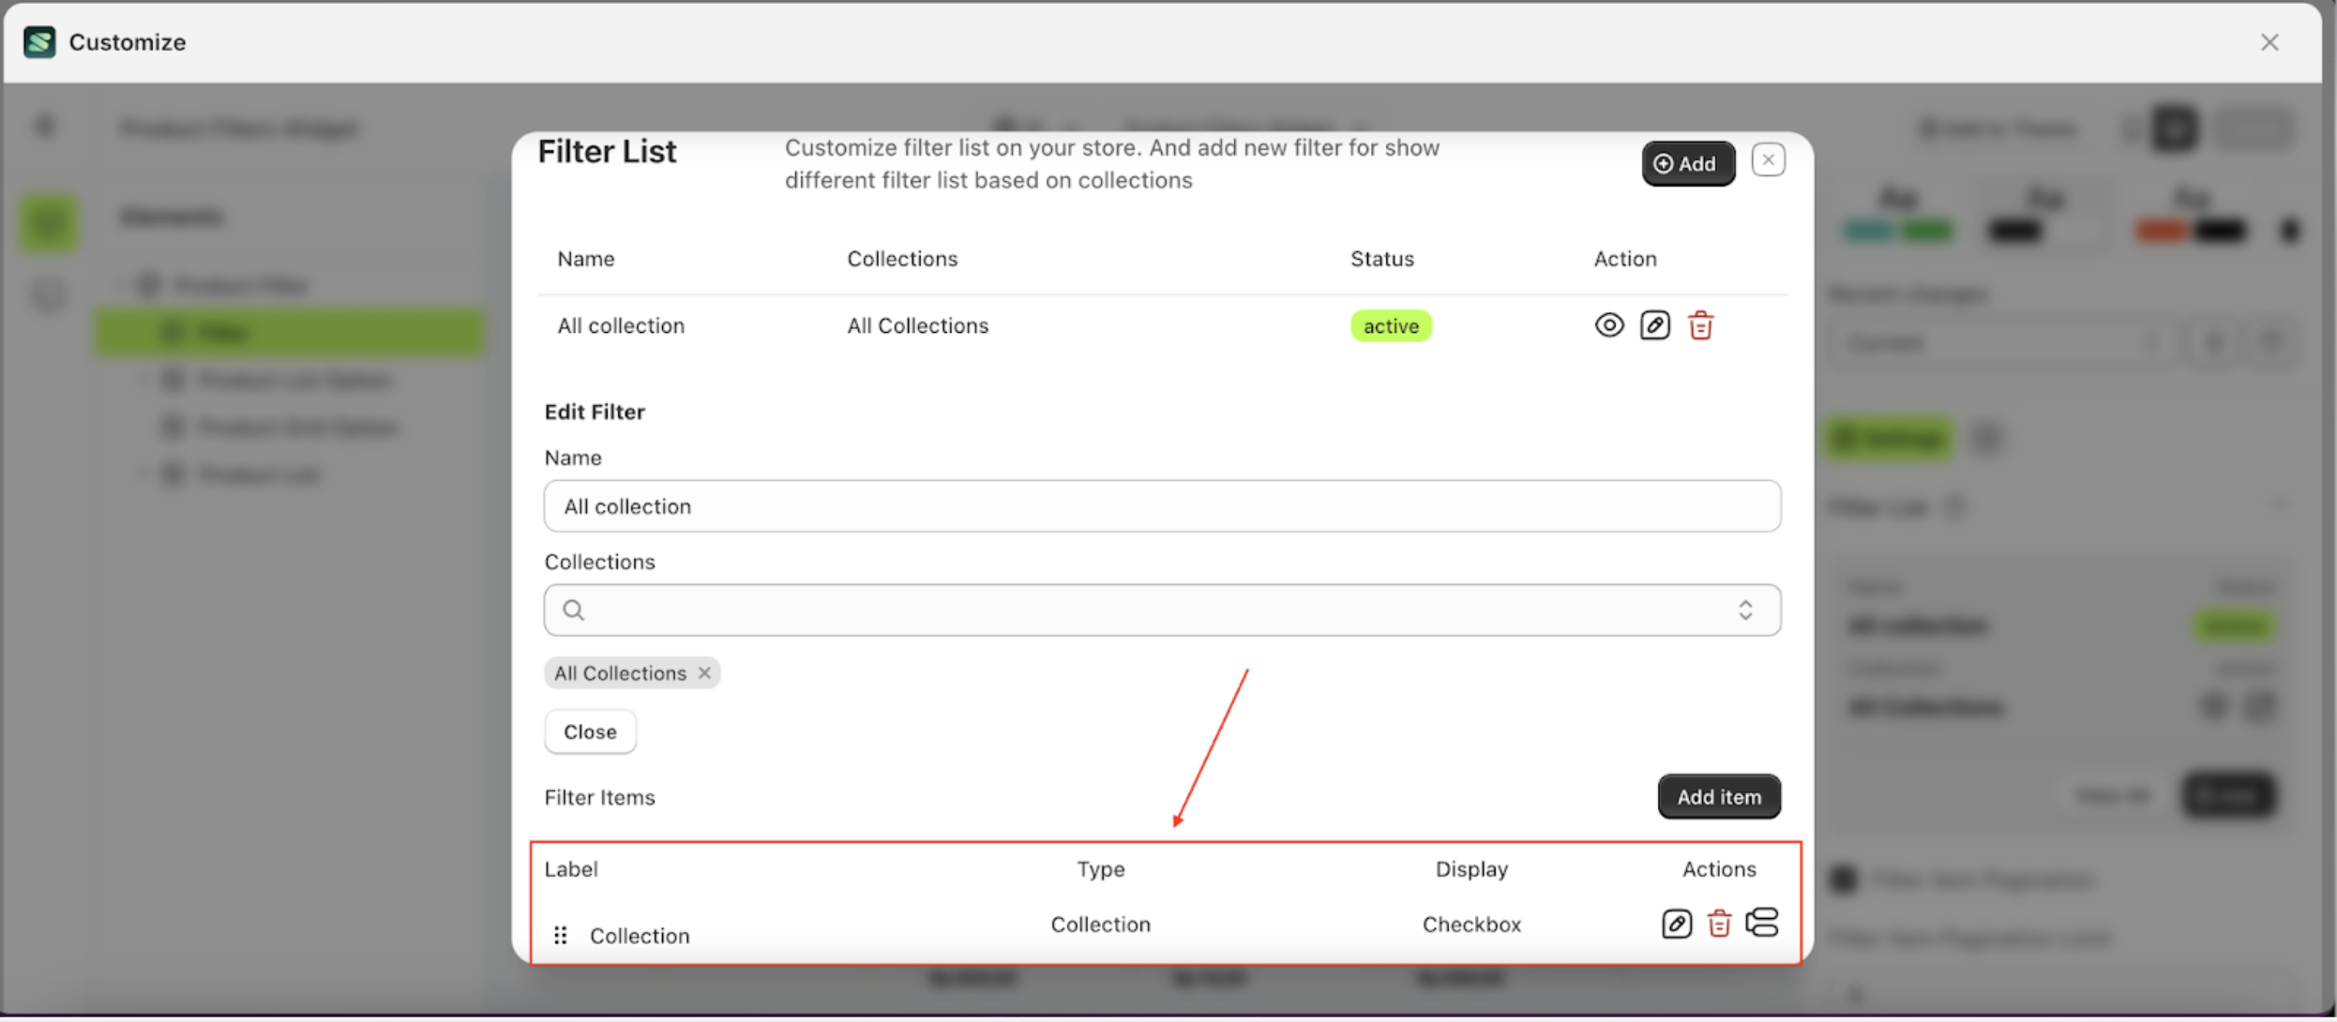The width and height of the screenshot is (2337, 1022).
Task: Focus the Collections search box
Action: point(1125,610)
